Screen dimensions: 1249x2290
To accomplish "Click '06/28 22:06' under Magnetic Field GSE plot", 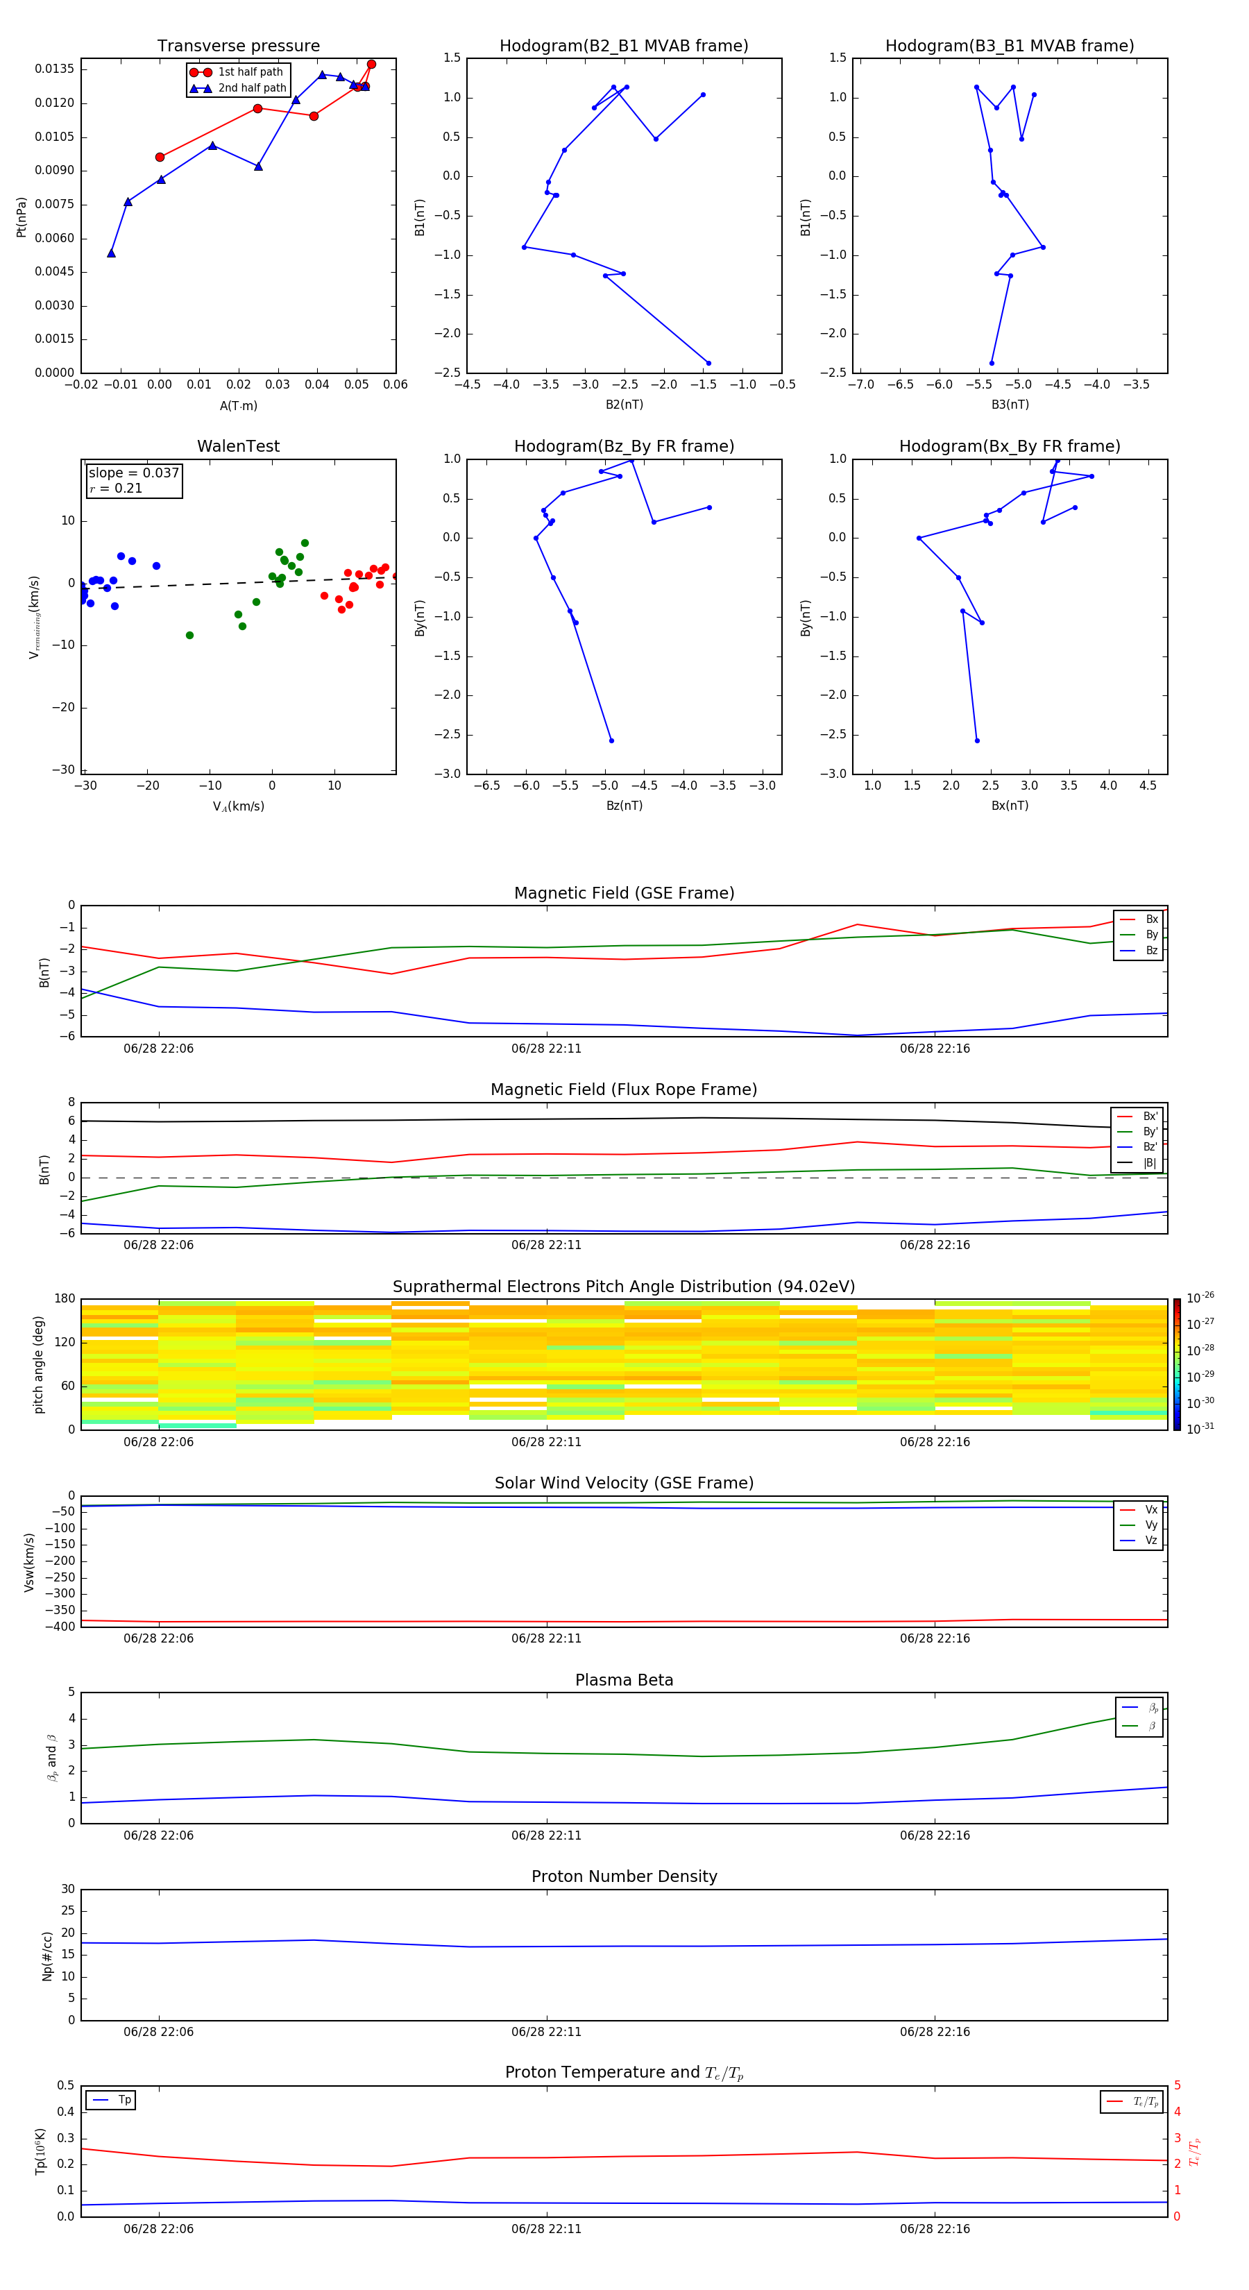I will click(x=158, y=1049).
